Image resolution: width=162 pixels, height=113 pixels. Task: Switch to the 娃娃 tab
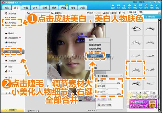pyautogui.click(x=73, y=8)
